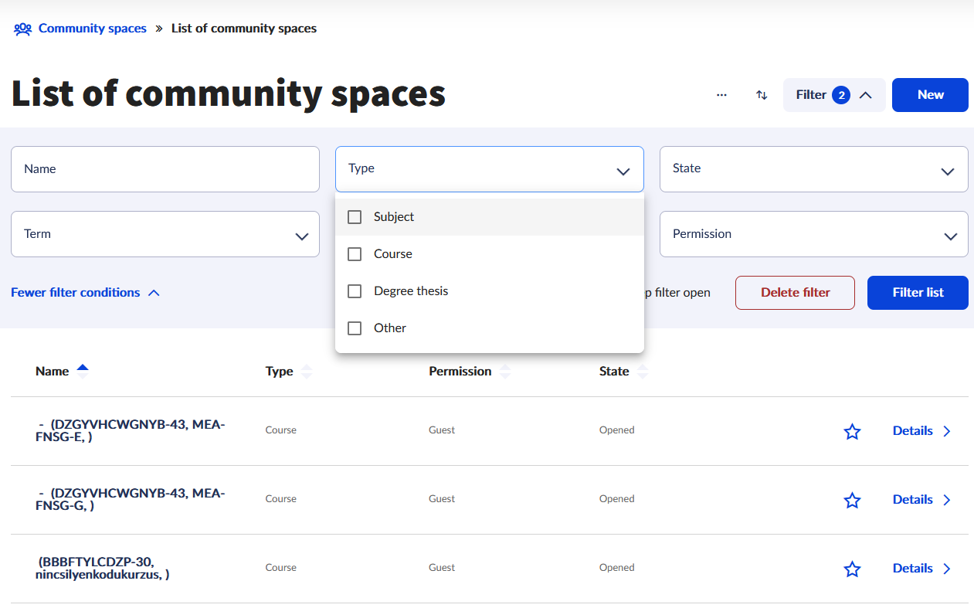This screenshot has height=608, width=974.
Task: Tick the Course checkbox option
Action: pyautogui.click(x=355, y=254)
